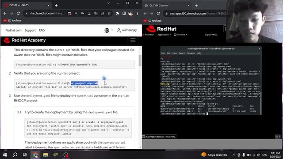Click the share icon in left address bar
The width and height of the screenshot is (283, 159).
103,13
